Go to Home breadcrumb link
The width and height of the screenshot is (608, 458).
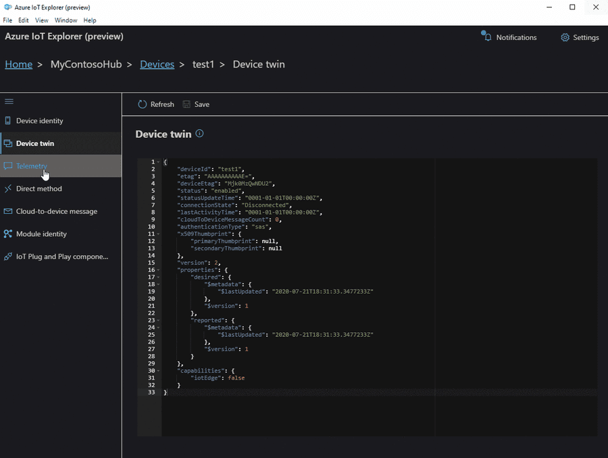[x=19, y=64]
